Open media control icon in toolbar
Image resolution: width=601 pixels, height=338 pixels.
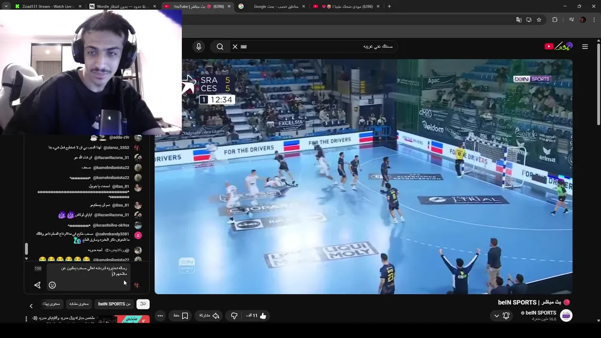tap(571, 20)
